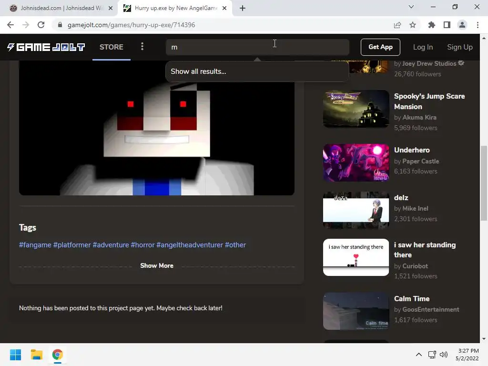Open Chrome three-dot settings menu
The height and width of the screenshot is (366, 488).
[478, 25]
